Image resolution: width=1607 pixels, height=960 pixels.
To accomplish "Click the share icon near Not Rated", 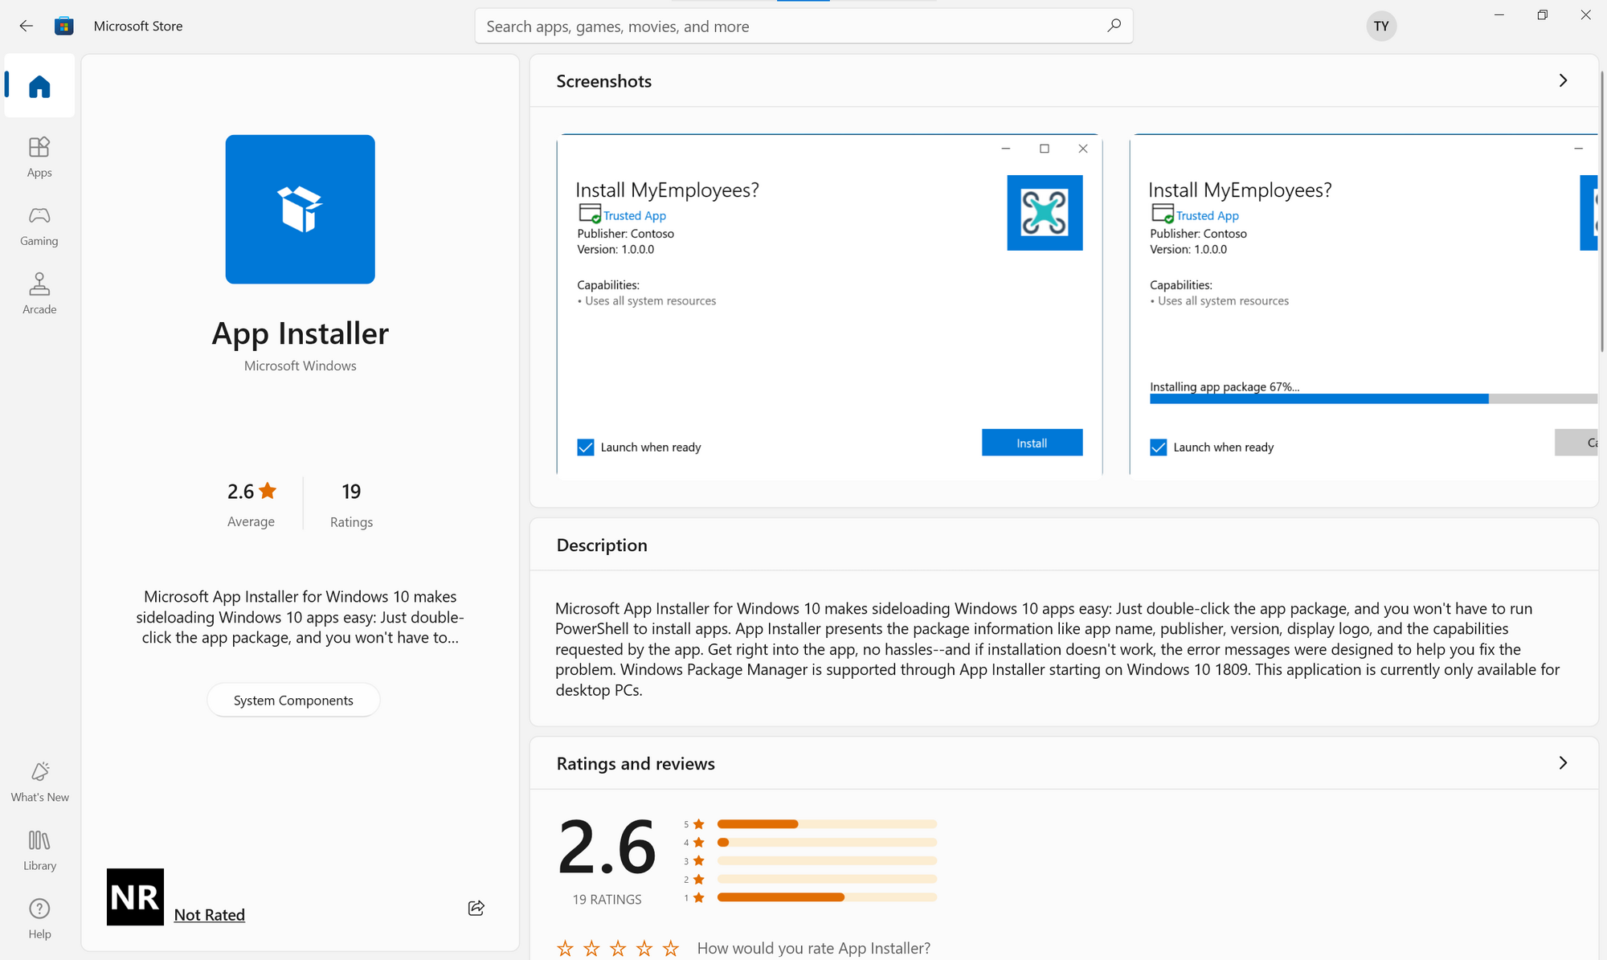I will tap(476, 908).
